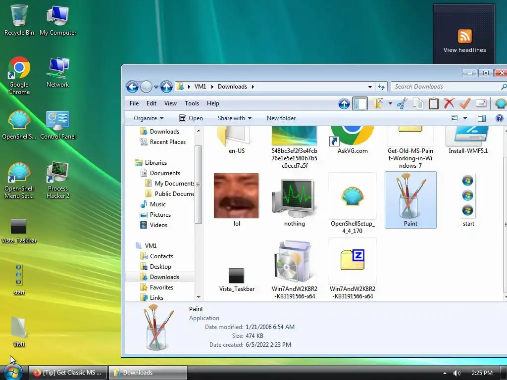Select the OpenShellSetup_4_4_170 file

coord(353,203)
